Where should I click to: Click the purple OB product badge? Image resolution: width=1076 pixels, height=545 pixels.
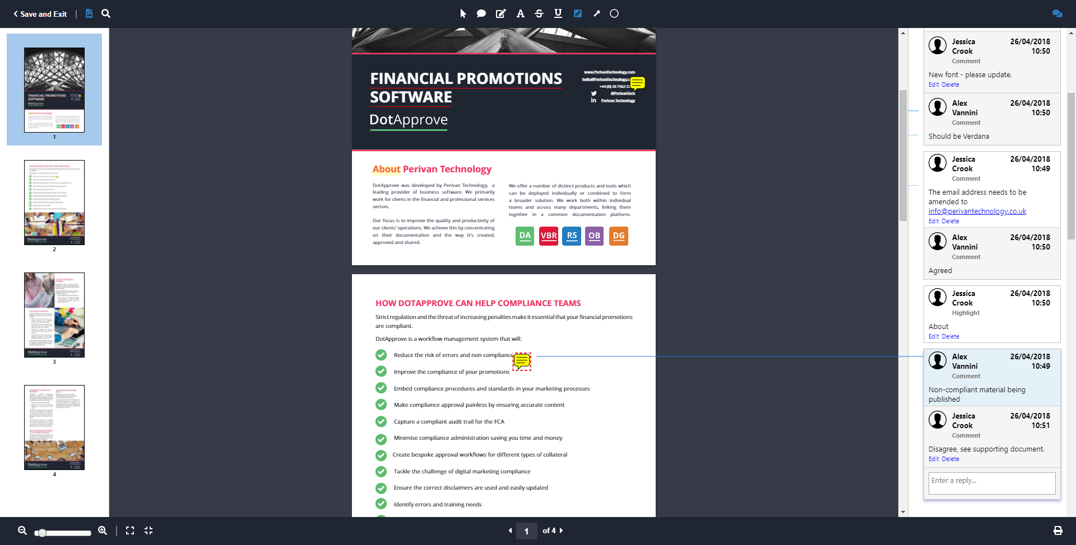click(x=595, y=236)
